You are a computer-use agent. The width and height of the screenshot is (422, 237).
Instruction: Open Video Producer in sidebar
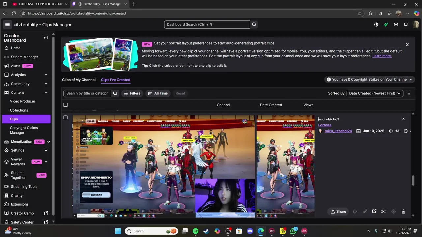[x=22, y=101]
